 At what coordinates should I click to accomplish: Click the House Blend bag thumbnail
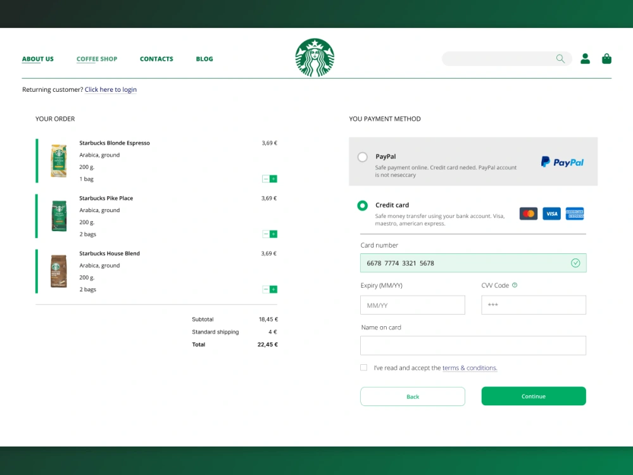point(58,271)
